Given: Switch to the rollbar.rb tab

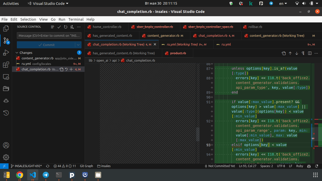Looking at the screenshot, I should [x=255, y=27].
